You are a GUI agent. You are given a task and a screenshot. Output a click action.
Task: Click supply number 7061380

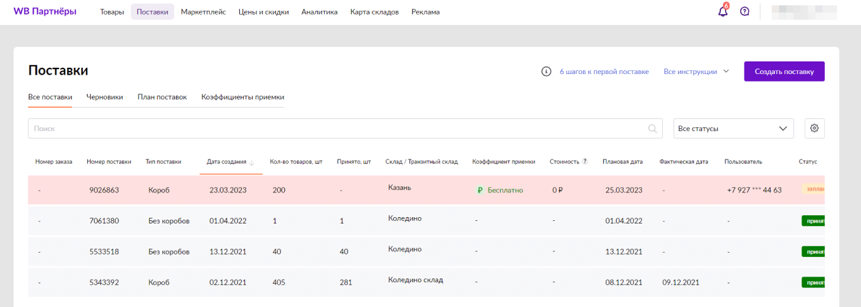pos(104,221)
